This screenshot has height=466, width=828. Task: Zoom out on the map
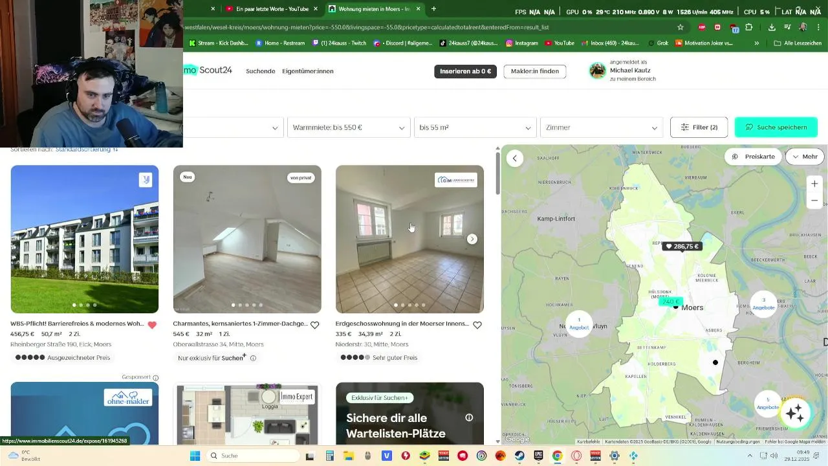click(814, 201)
